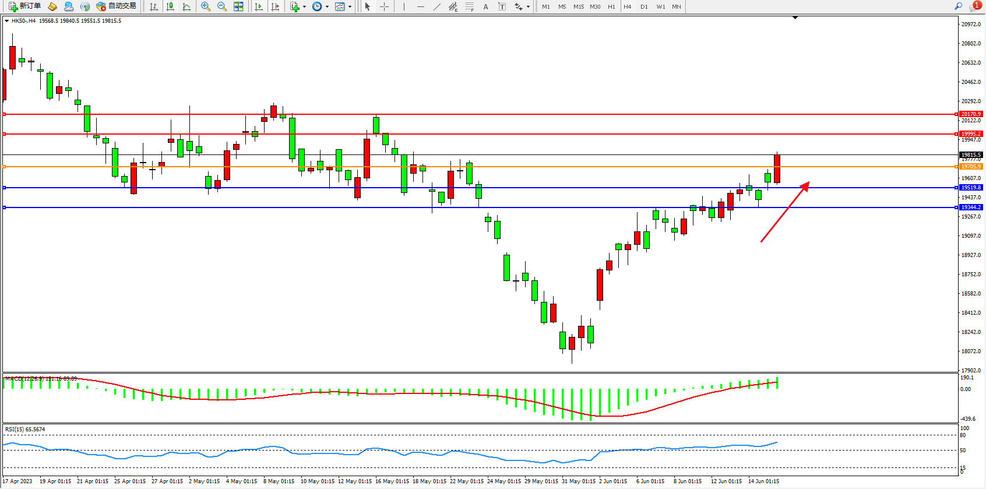This screenshot has height=489, width=986.
Task: Switch to the M15 timeframe
Action: [x=578, y=6]
